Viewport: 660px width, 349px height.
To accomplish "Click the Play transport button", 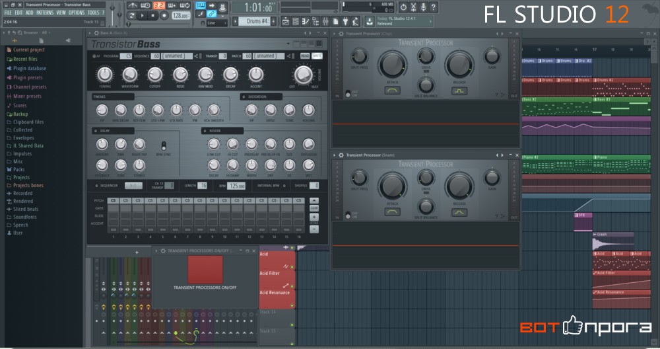I will 143,16.
